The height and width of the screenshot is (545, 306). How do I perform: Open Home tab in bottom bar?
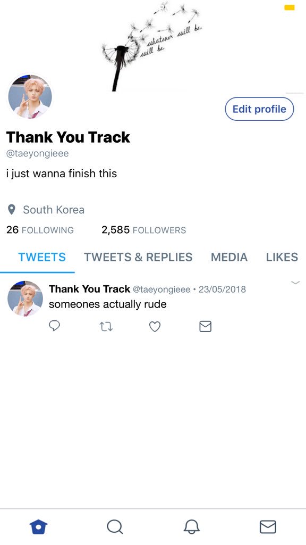pyautogui.click(x=38, y=526)
